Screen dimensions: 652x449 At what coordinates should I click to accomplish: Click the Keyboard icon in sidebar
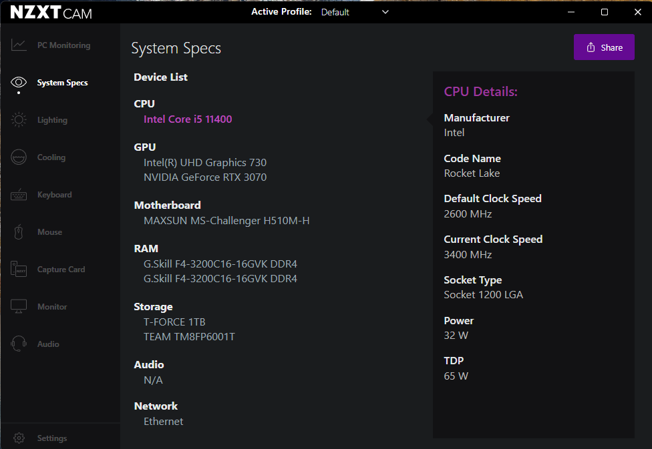[19, 194]
